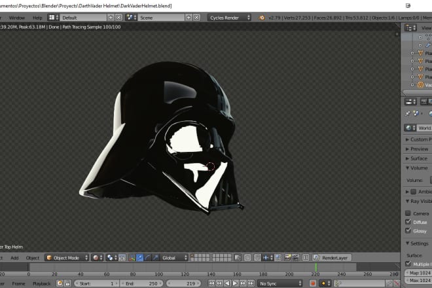Open the No Sync dropdown

coord(280,283)
